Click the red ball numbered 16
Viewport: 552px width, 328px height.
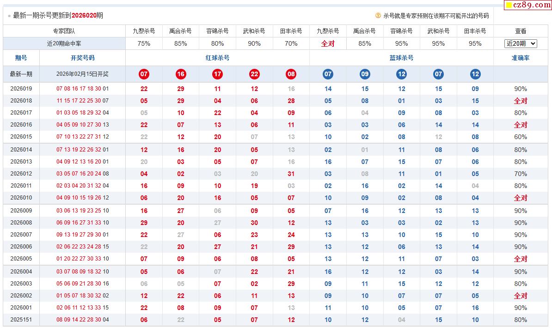(x=181, y=74)
